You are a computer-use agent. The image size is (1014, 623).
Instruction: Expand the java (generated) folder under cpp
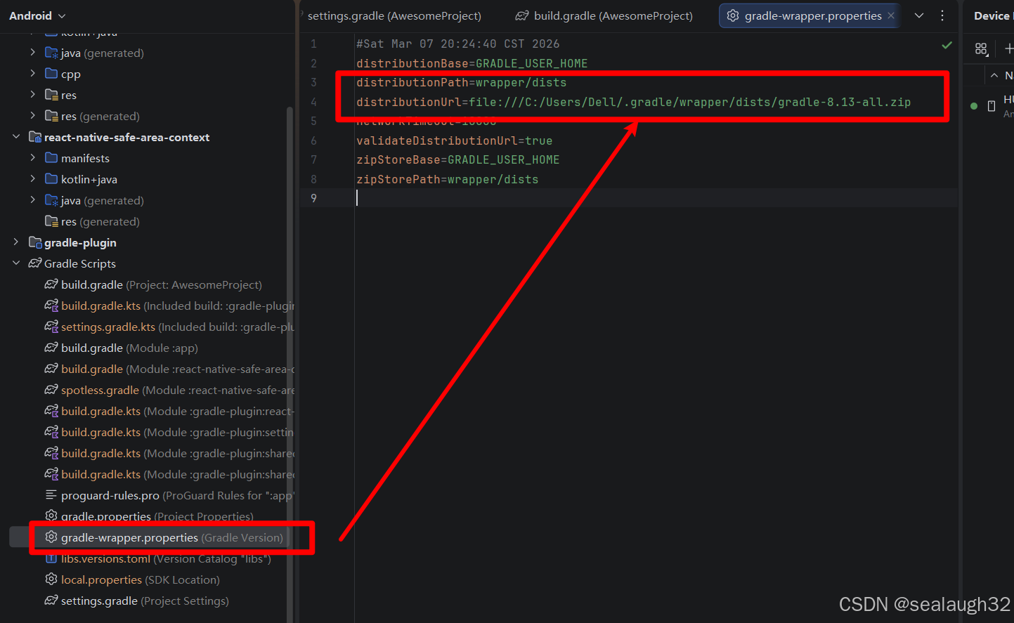pos(32,53)
